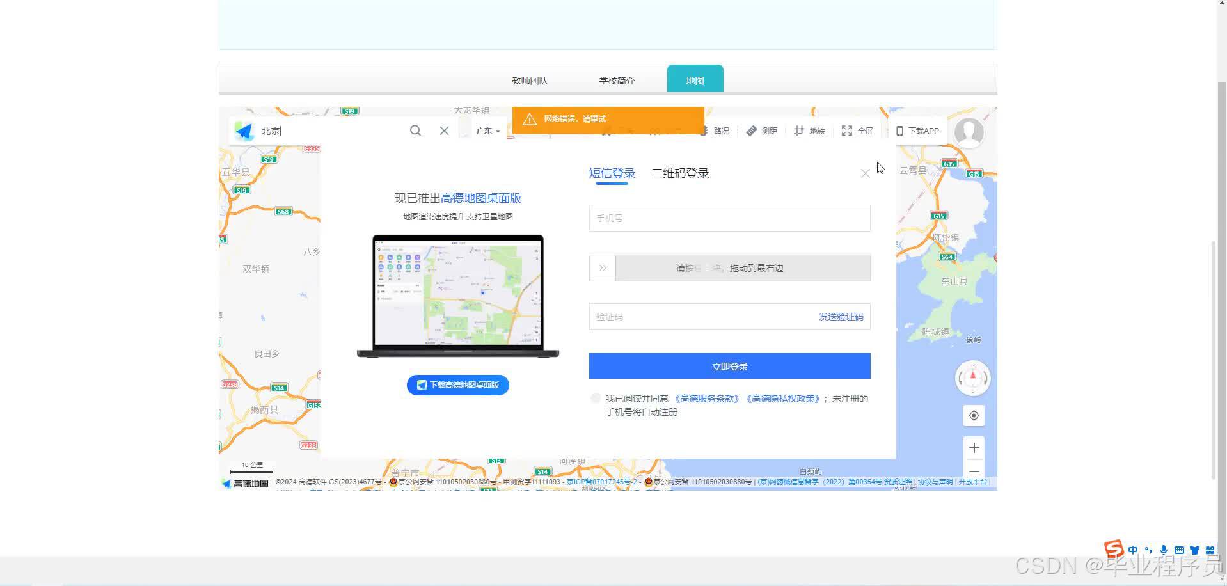Viewport: 1227px width, 586px height.
Task: Open the input method toolbox grid icon
Action: click(1210, 550)
